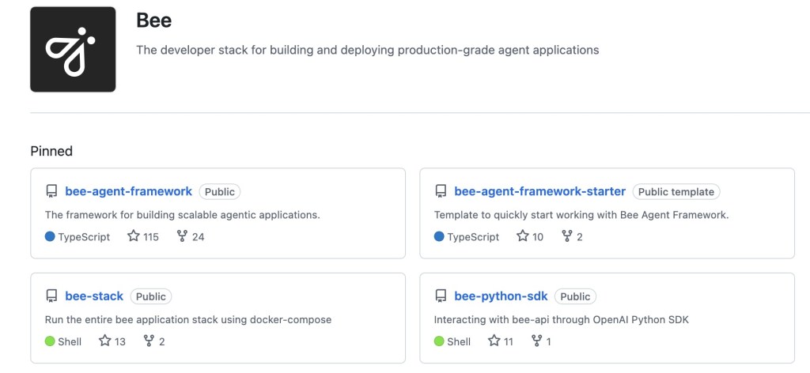Click the fork icon on bee-agent-framework-starter

(567, 236)
